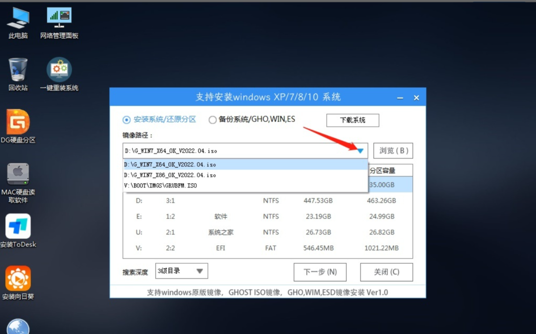Image resolution: width=536 pixels, height=334 pixels.
Task: Minimize the installer window
Action: [x=400, y=98]
